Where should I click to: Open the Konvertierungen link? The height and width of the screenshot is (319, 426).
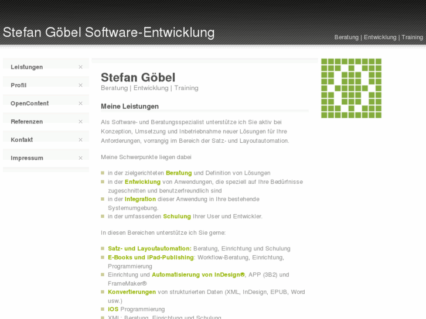point(132,292)
